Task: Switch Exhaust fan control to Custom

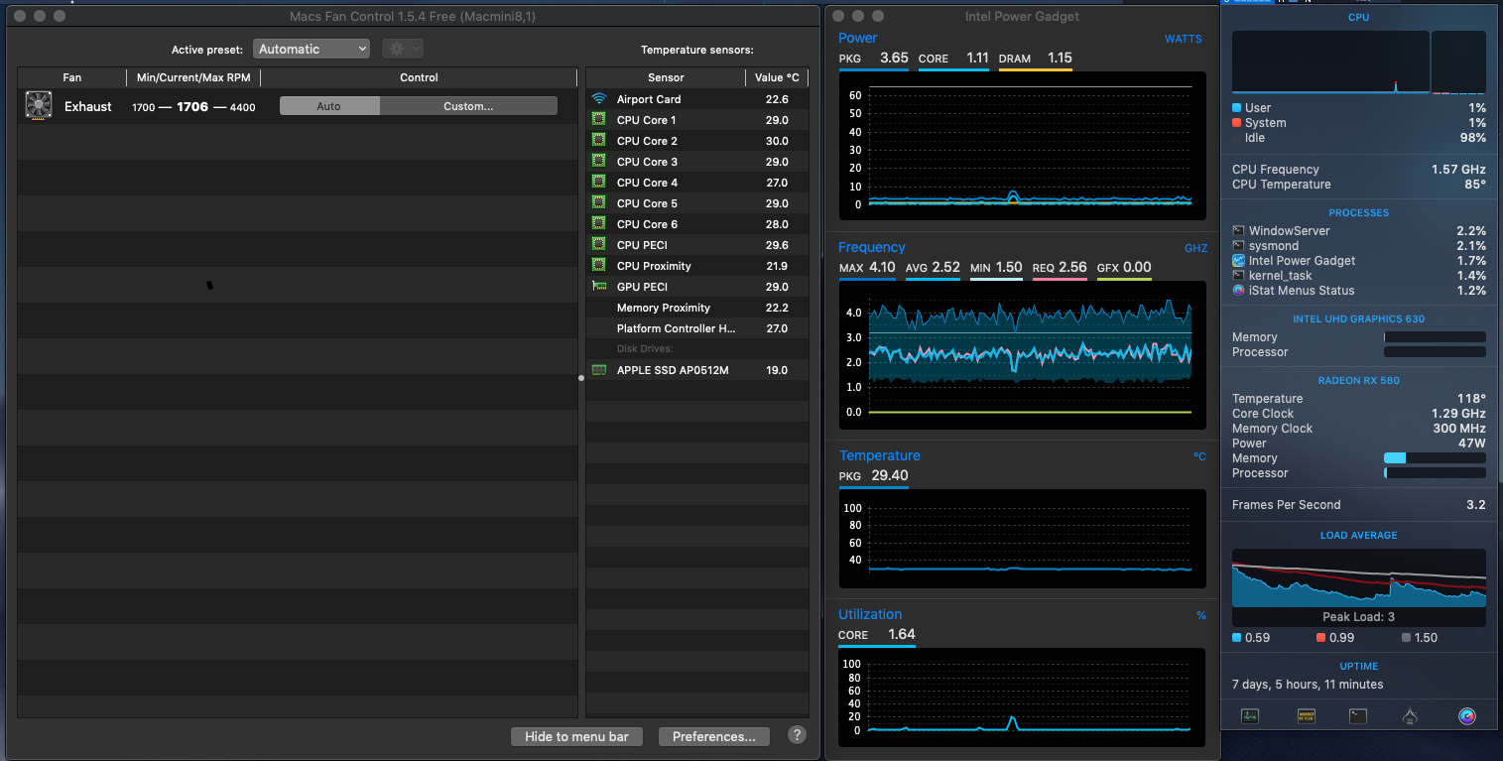Action: pos(468,106)
